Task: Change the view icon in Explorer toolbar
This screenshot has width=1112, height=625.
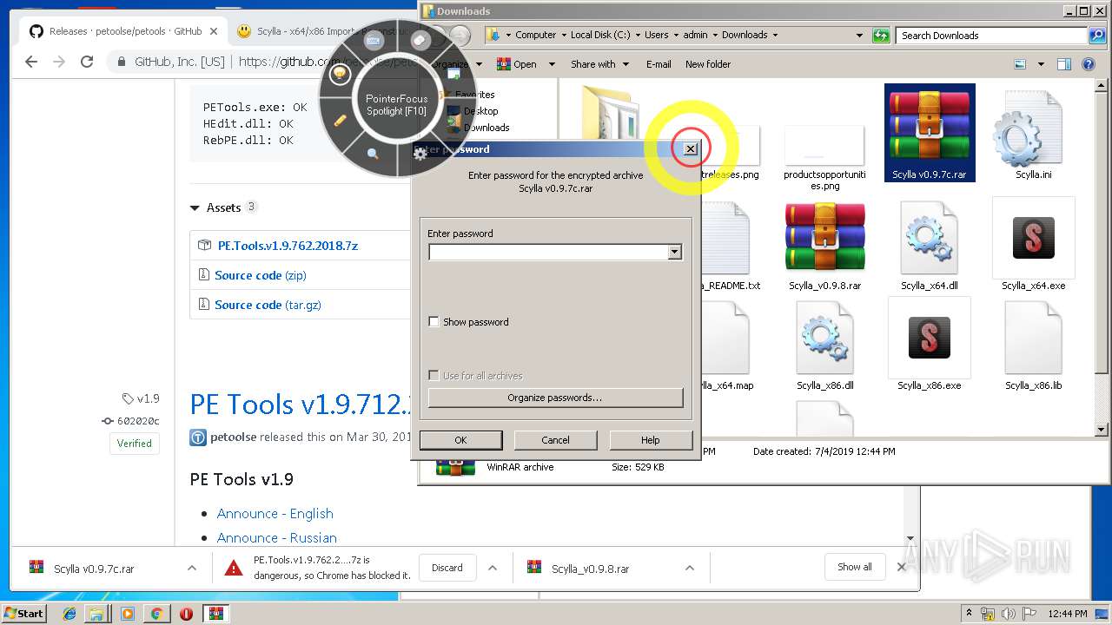Action: click(1020, 64)
